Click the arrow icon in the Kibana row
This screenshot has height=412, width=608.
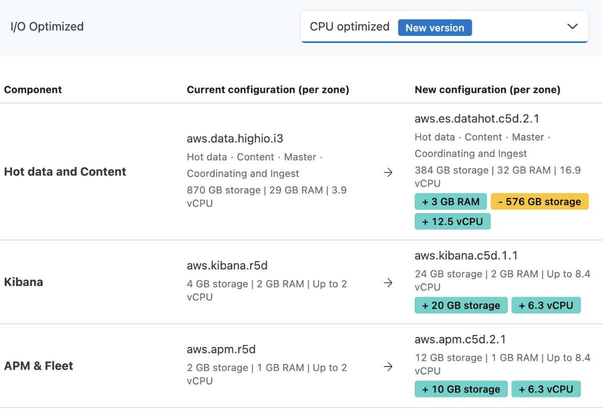tap(388, 283)
